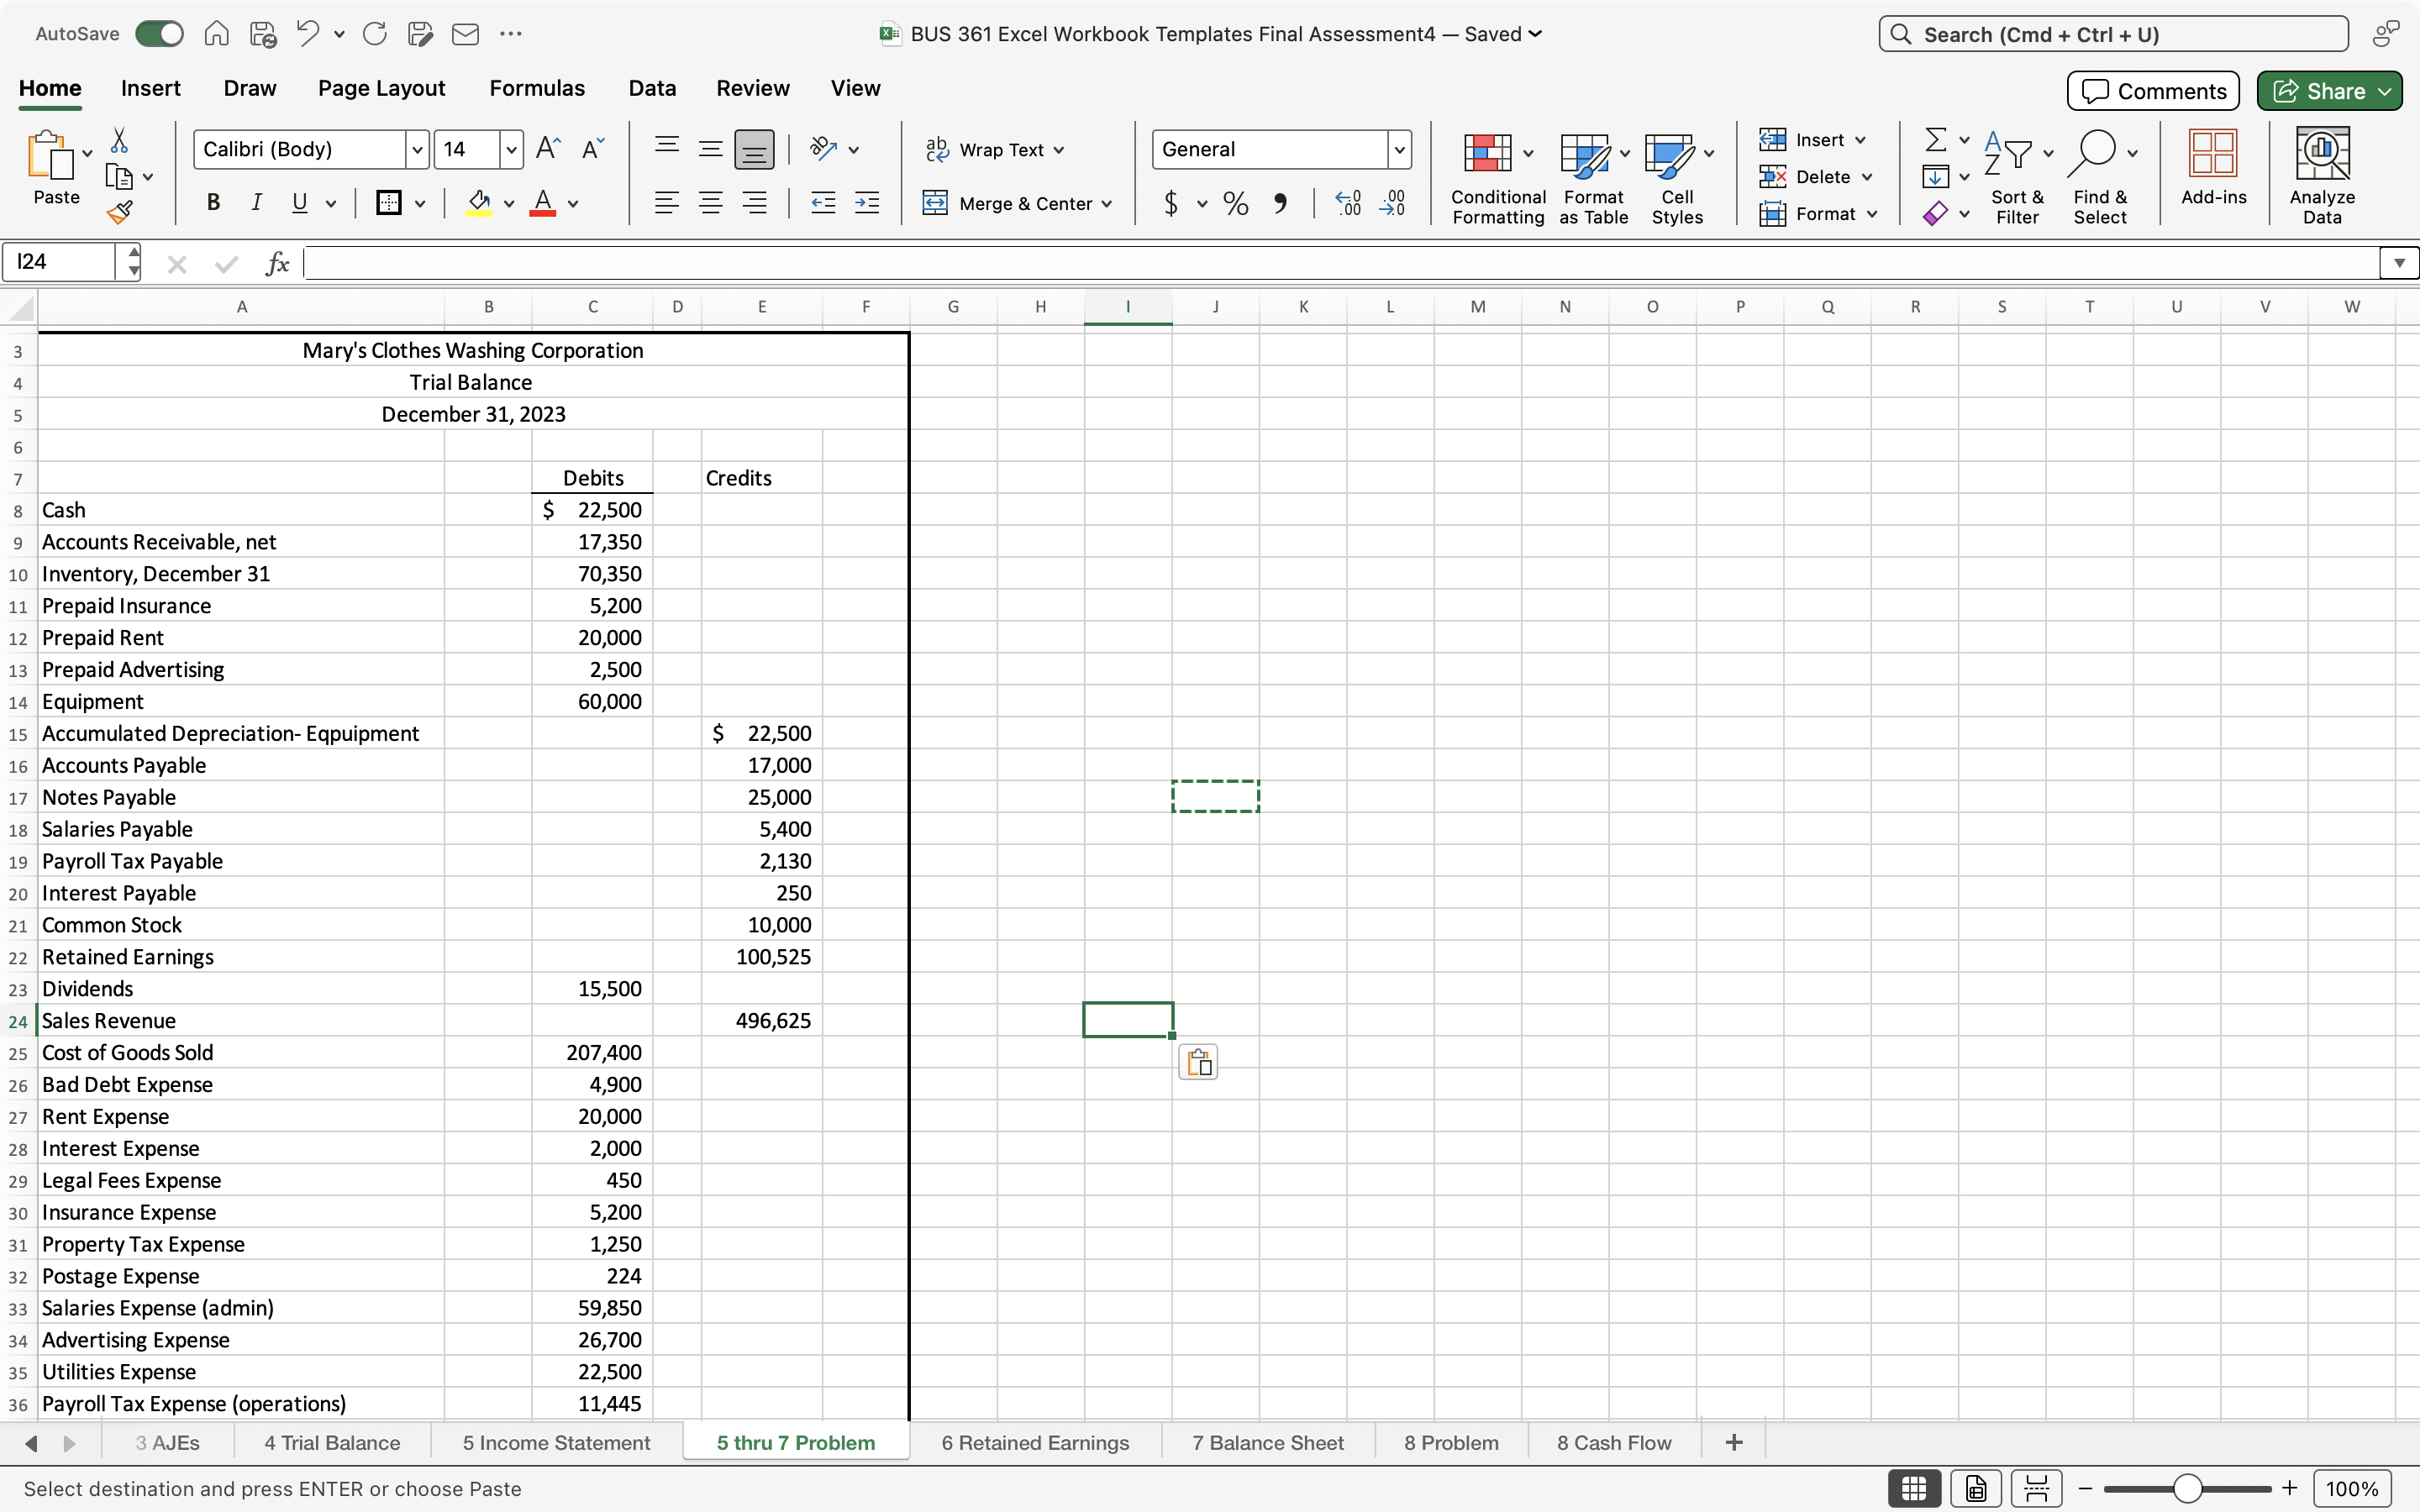The height and width of the screenshot is (1512, 2420).
Task: Open Cell Styles gallery
Action: coord(1676,176)
